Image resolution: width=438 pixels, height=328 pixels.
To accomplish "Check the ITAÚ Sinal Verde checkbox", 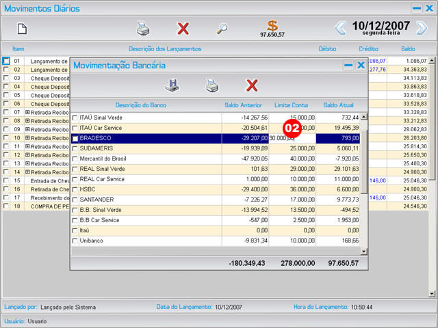I will point(75,118).
